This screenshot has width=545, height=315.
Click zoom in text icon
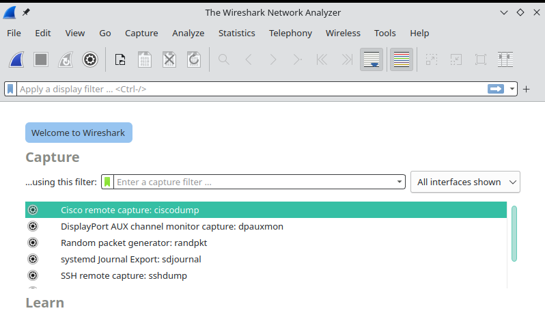pos(432,59)
